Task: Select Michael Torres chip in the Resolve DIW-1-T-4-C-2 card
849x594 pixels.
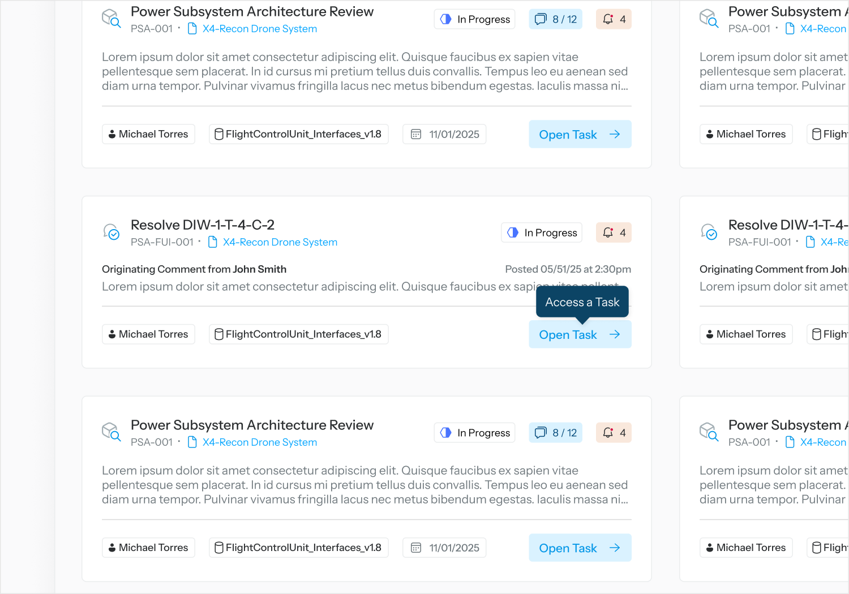Action: [148, 334]
